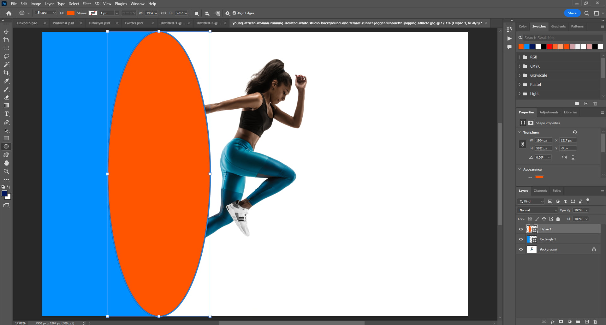This screenshot has height=325, width=606.
Task: Select the Crop tool
Action: pos(6,72)
